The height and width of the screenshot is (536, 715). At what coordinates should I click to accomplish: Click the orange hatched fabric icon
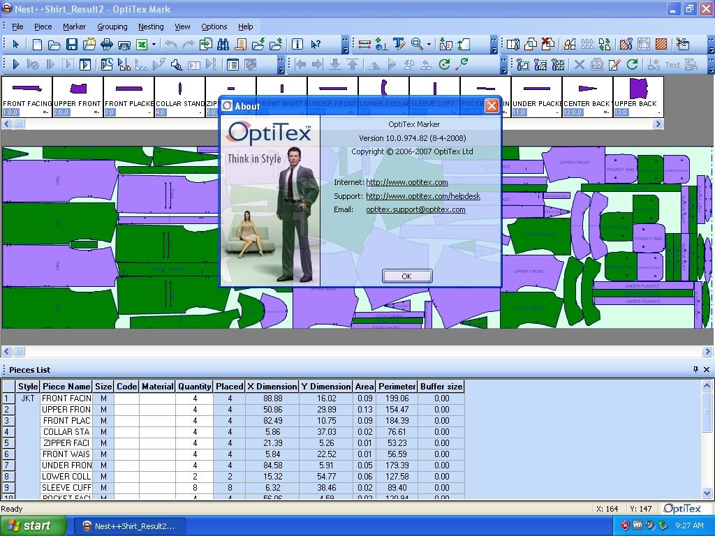point(661,44)
